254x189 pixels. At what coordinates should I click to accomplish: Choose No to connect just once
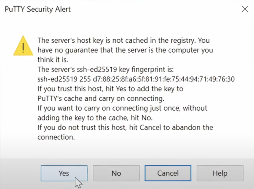tap(116, 173)
